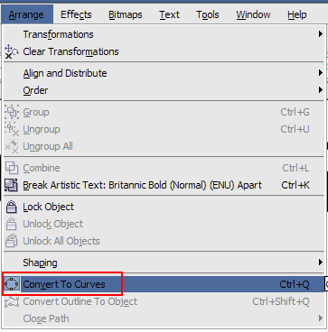Open the Tools menu
The image size is (328, 332).
pyautogui.click(x=208, y=14)
